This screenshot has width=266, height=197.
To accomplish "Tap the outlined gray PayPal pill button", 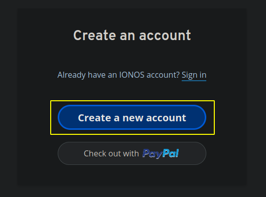I will (x=132, y=153).
